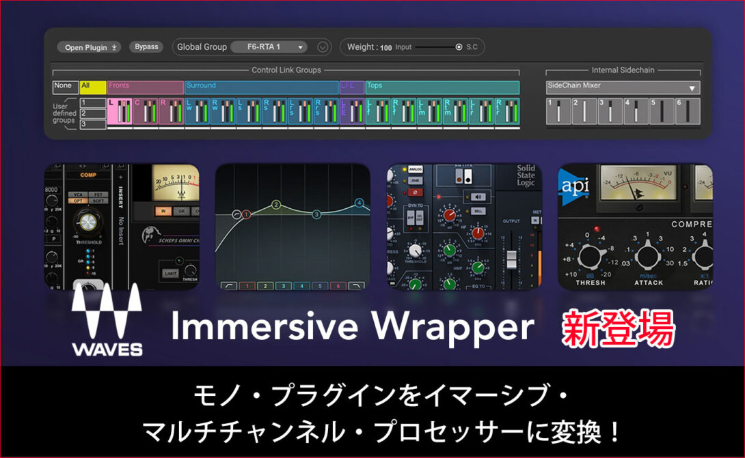Select the S.C radio button
The width and height of the screenshot is (745, 458).
pyautogui.click(x=459, y=47)
